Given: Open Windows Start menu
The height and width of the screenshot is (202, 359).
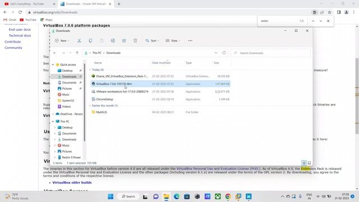Looking at the screenshot, I should (x=111, y=196).
